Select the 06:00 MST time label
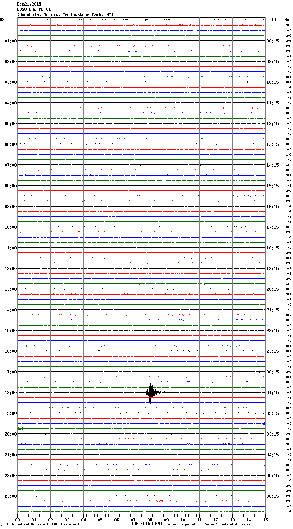The image size is (293, 529). 11,144
